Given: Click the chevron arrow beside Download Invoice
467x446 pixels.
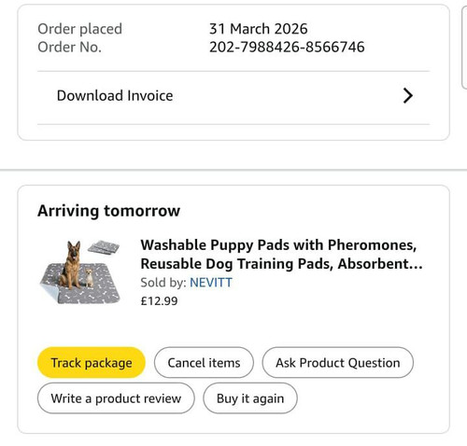Looking at the screenshot, I should (x=408, y=95).
